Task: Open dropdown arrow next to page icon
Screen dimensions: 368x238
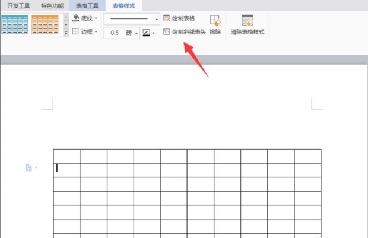Action: [x=36, y=167]
